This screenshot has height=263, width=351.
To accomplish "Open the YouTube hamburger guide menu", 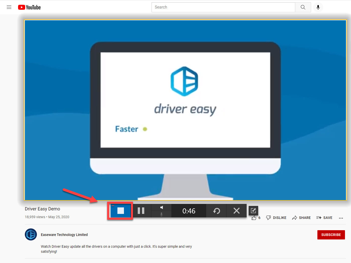I will (x=9, y=7).
